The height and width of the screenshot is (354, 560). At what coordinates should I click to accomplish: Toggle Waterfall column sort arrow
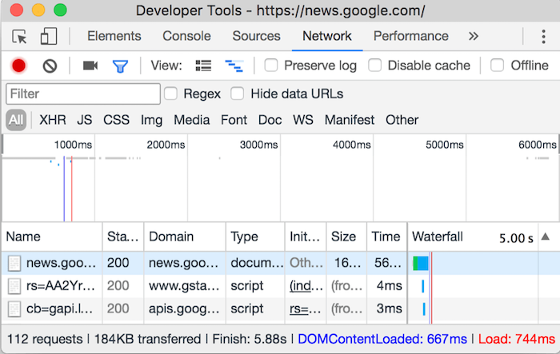click(x=546, y=237)
